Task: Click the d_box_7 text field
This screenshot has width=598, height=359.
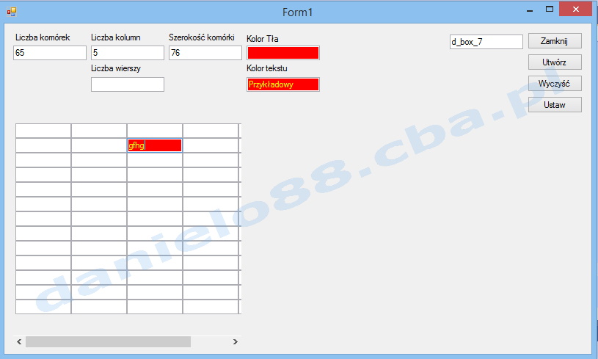Action: (x=485, y=42)
